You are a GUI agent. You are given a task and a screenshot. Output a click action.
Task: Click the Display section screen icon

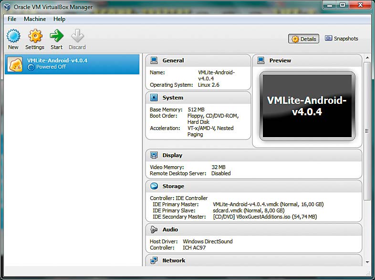pyautogui.click(x=154, y=155)
